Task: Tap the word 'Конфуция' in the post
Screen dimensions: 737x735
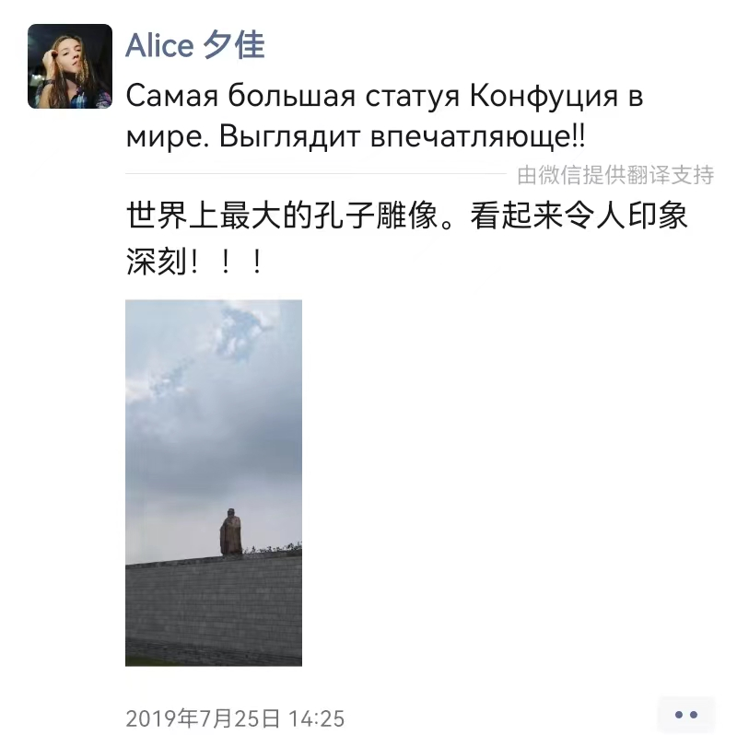Action: pos(544,97)
